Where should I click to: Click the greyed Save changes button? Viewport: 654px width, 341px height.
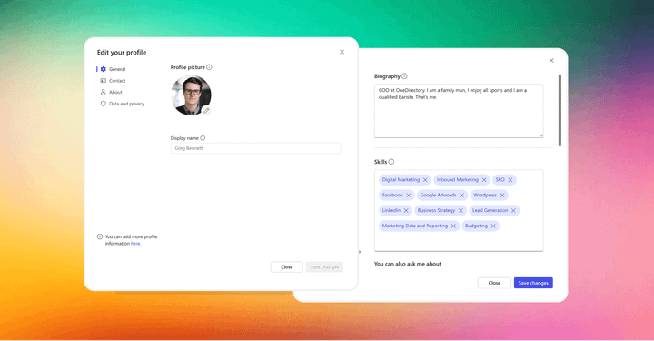pyautogui.click(x=324, y=267)
